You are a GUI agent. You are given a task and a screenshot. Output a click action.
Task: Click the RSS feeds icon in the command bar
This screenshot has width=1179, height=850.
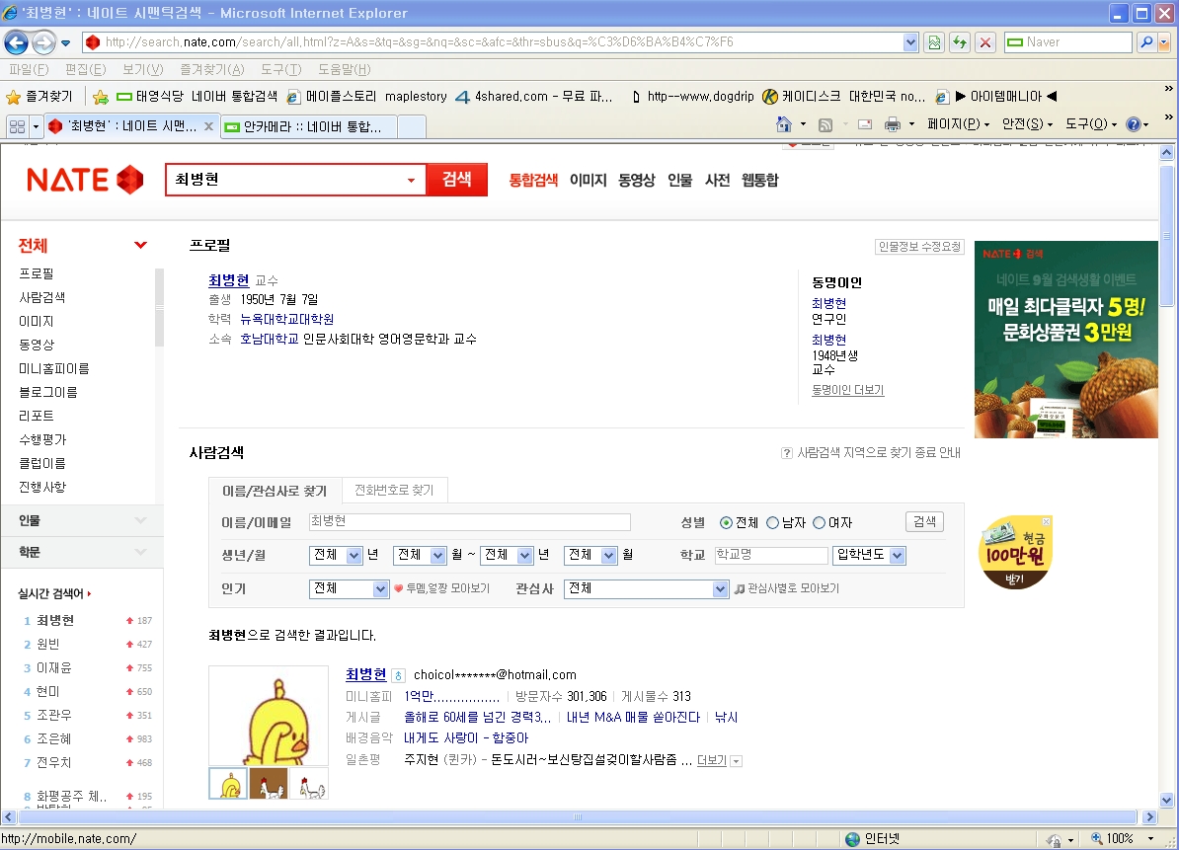tap(825, 124)
